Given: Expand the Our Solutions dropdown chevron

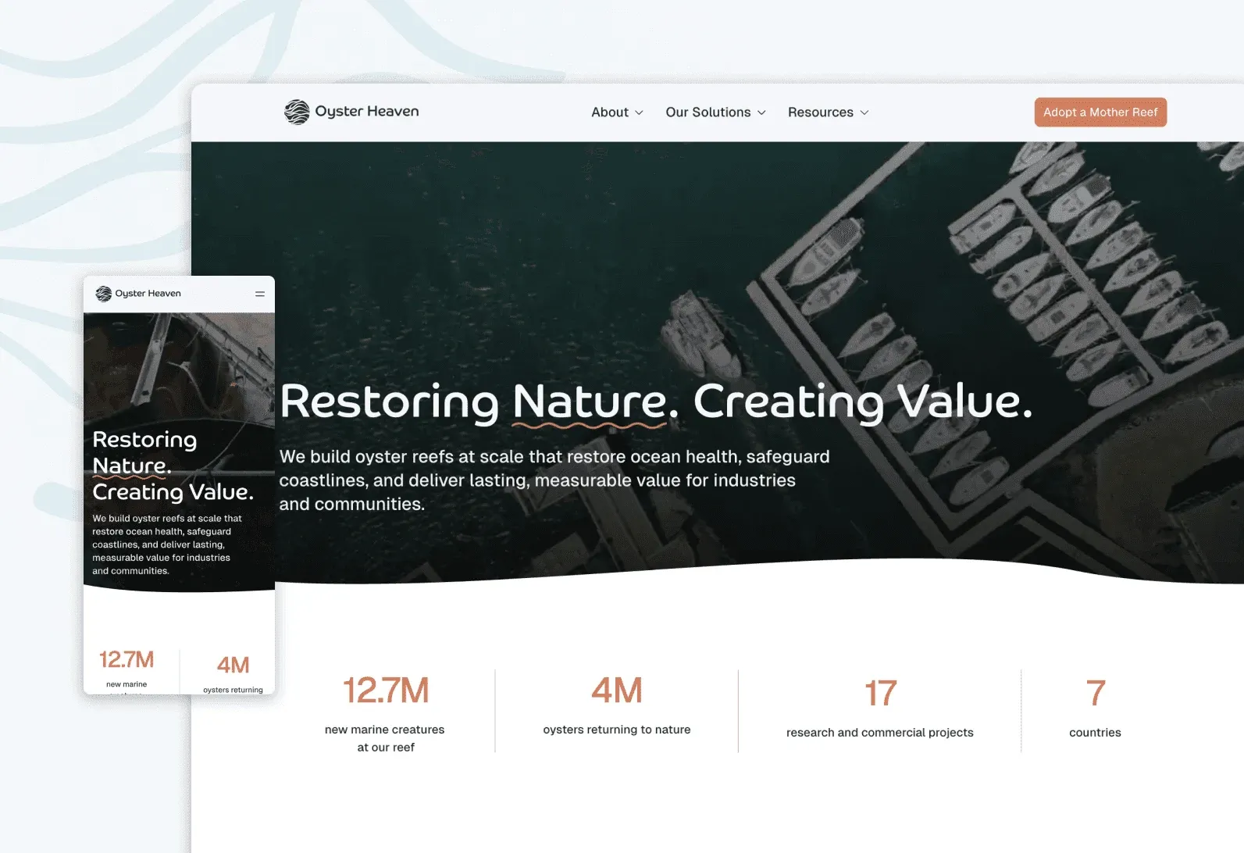Looking at the screenshot, I should [x=761, y=112].
